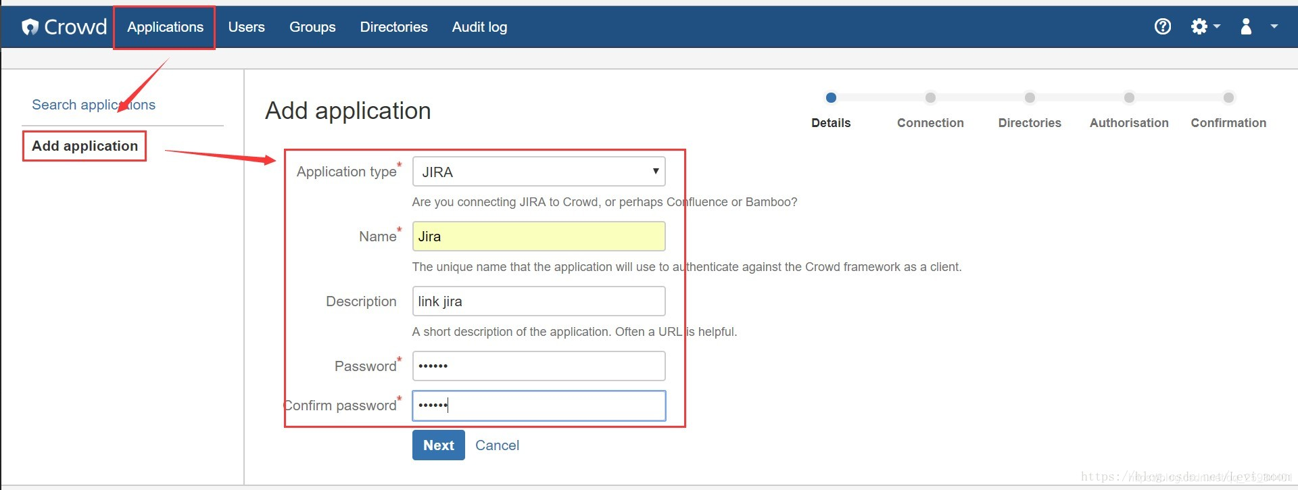Click the help text starting 'A short description'
The width and height of the screenshot is (1298, 490).
[575, 332]
